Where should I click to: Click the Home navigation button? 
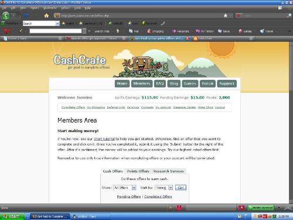[122, 83]
